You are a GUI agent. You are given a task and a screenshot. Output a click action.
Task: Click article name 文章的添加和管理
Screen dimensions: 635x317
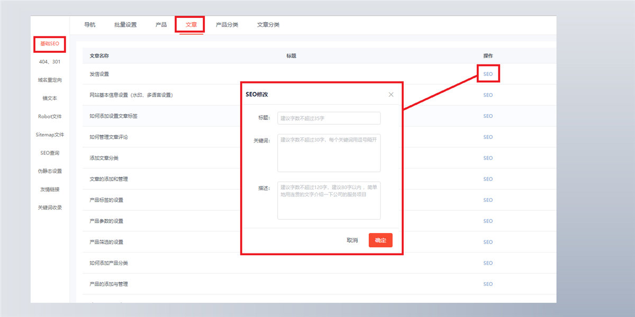[x=109, y=179]
